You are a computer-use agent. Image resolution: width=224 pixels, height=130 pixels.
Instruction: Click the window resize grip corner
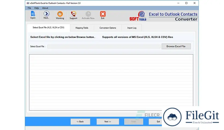coord(197,129)
